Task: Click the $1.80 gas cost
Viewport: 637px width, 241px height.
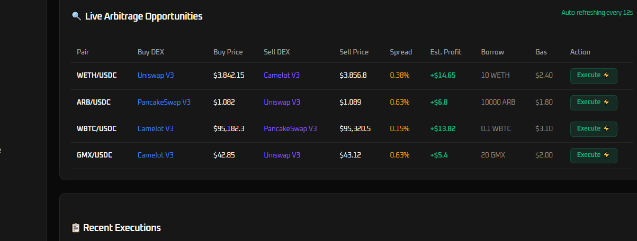Action: coord(544,102)
